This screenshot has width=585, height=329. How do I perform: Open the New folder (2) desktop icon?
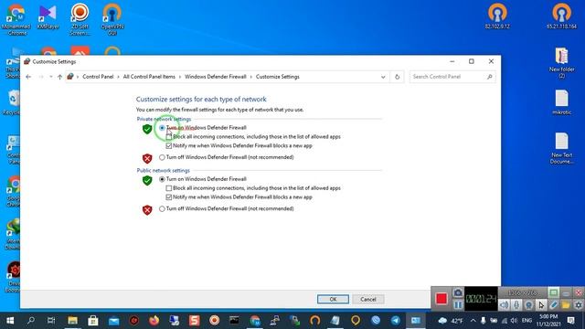[x=561, y=63]
